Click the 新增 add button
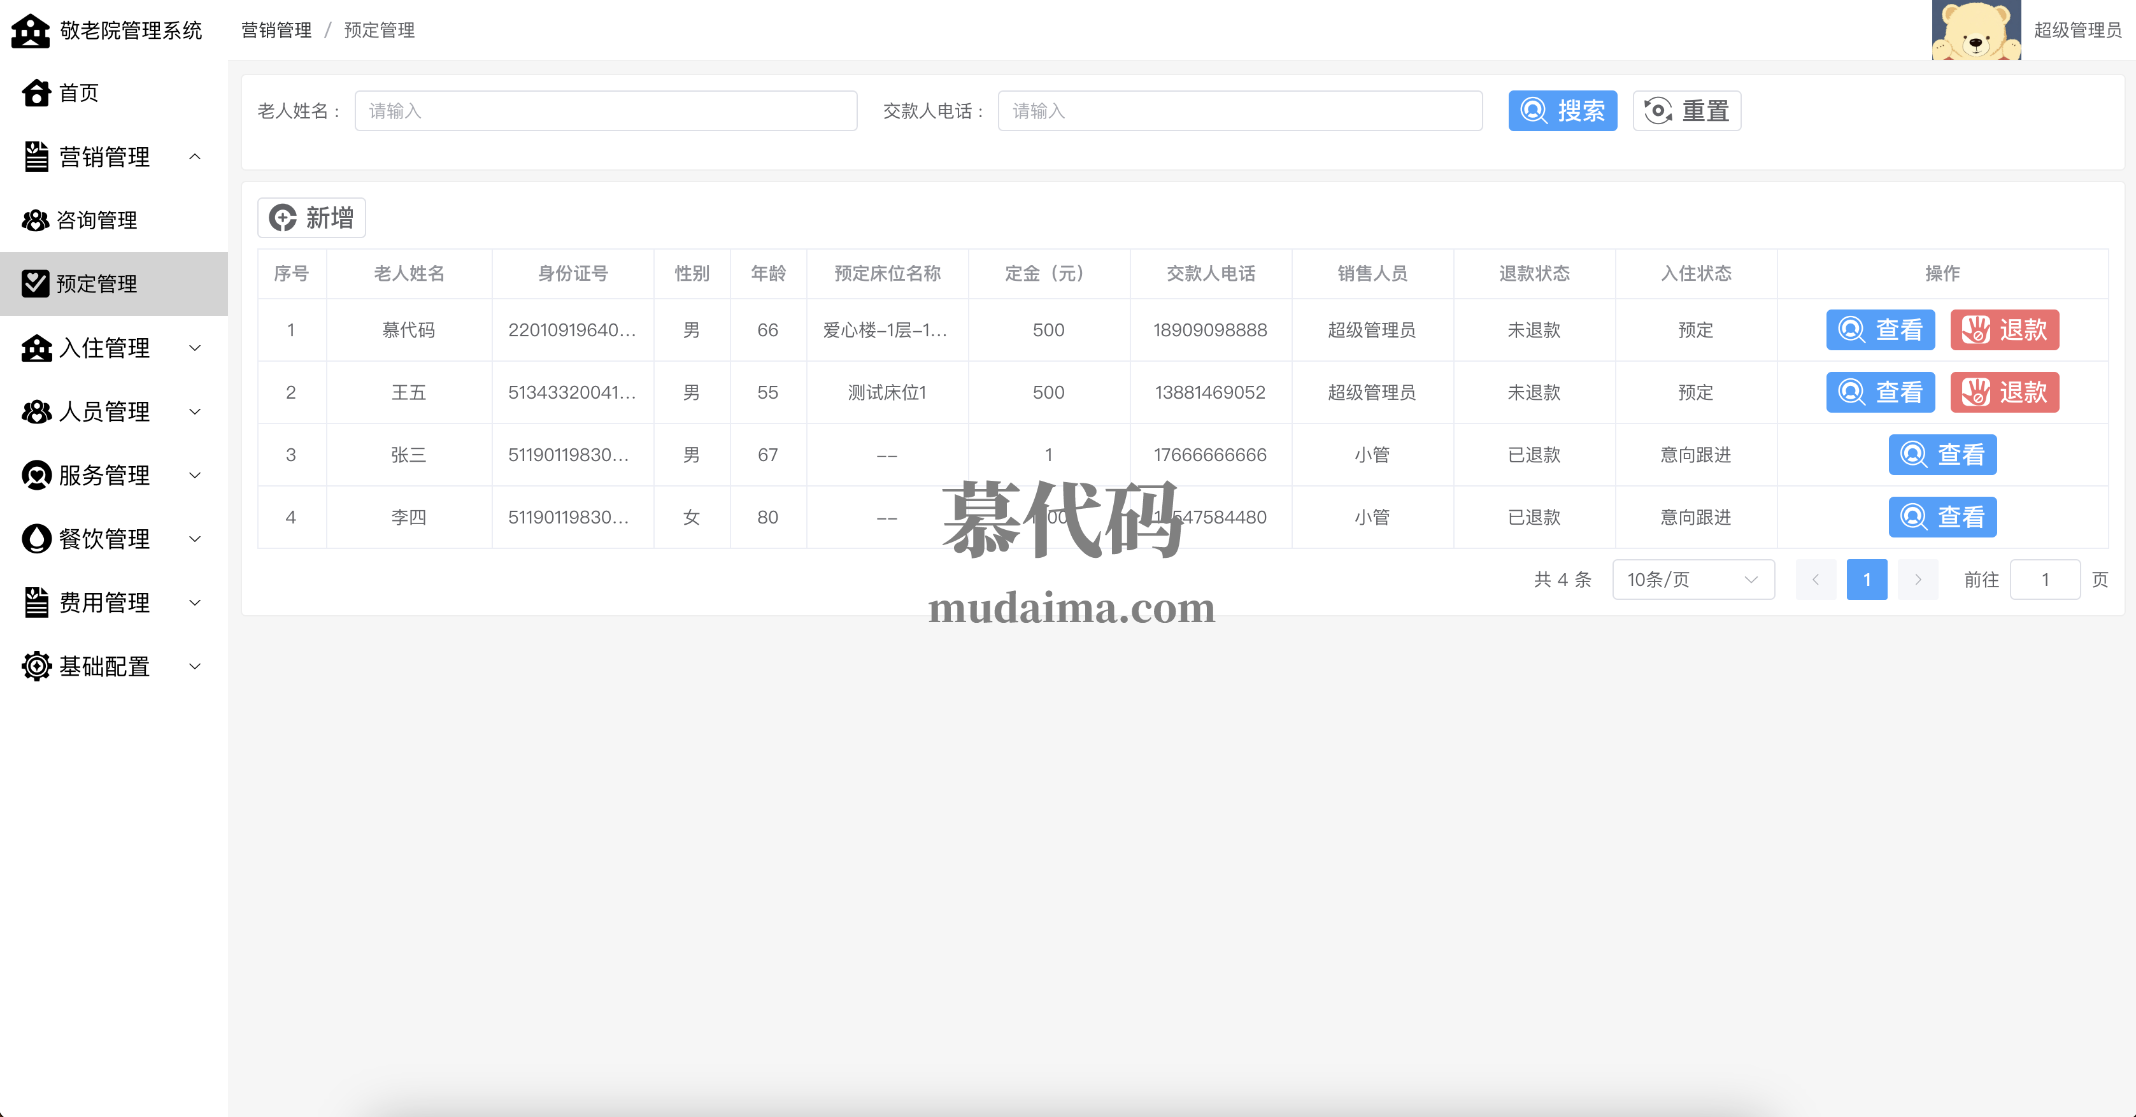 point(312,218)
